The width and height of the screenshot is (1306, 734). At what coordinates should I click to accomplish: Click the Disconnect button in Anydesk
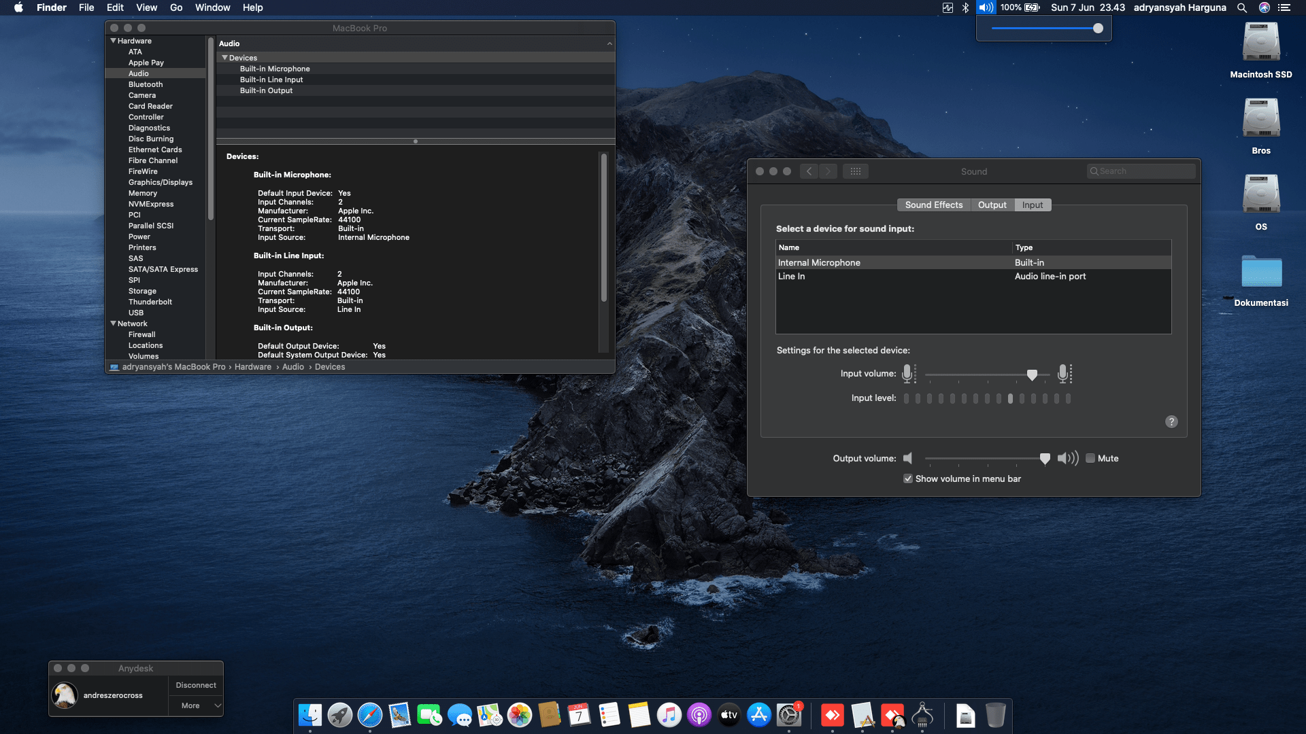(196, 685)
